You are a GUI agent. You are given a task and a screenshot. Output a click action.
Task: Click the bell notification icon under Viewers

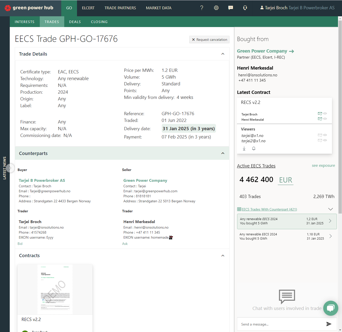pyautogui.click(x=254, y=148)
